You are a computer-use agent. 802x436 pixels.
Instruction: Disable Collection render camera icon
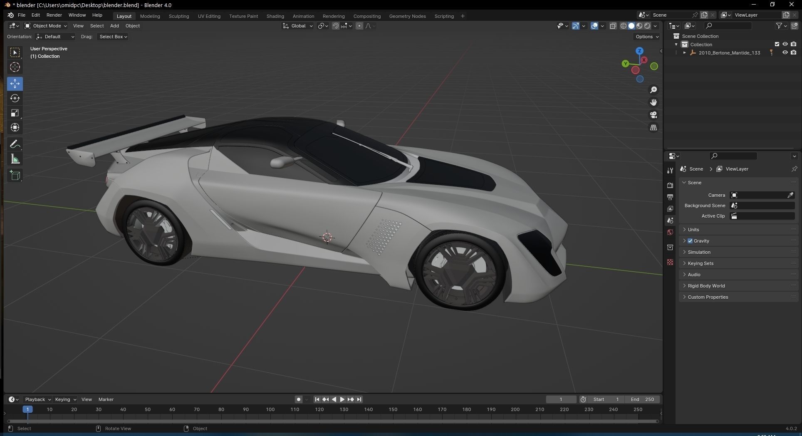coord(794,44)
